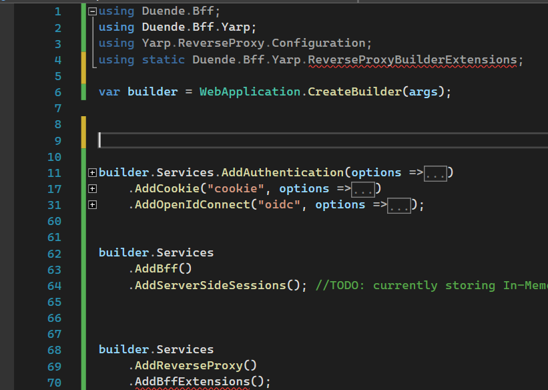This screenshot has height=390, width=548.
Task: Click 'using Duende.Bff;' on line 1
Action: coord(160,11)
